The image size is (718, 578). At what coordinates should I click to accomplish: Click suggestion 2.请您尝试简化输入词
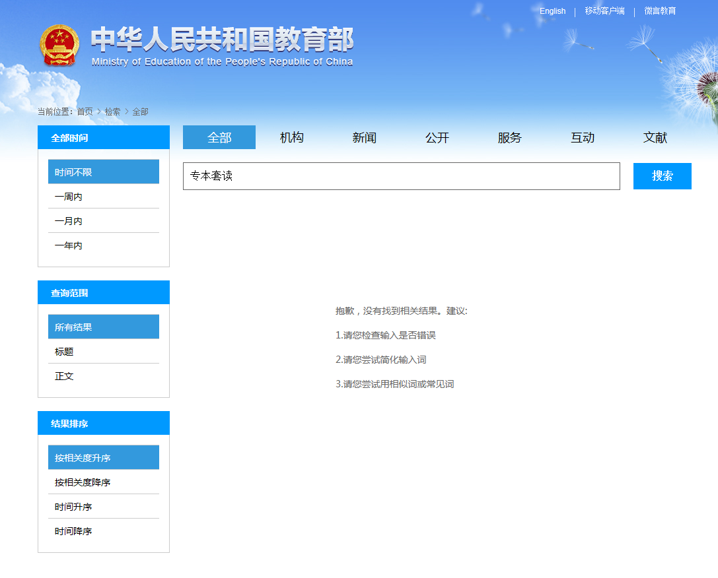click(x=381, y=360)
